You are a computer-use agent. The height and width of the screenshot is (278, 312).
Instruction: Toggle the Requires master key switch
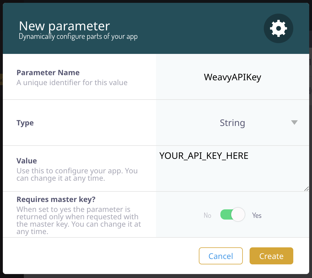233,215
